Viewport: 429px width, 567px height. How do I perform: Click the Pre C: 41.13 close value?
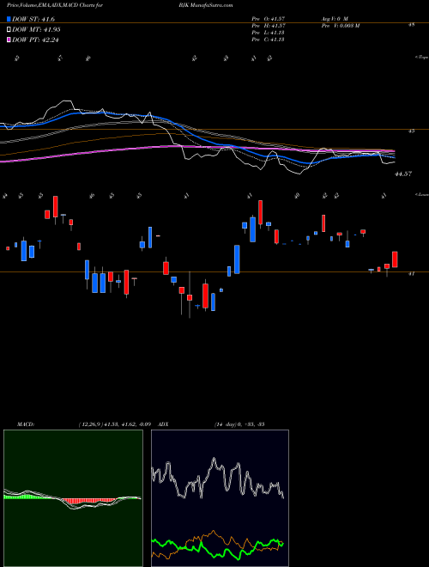(x=269, y=40)
